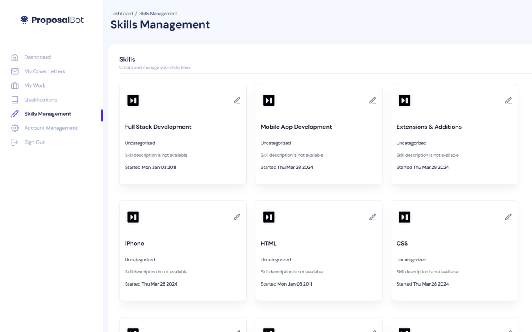Click the Skills Management breadcrumb link
This screenshot has width=532, height=332.
(158, 14)
